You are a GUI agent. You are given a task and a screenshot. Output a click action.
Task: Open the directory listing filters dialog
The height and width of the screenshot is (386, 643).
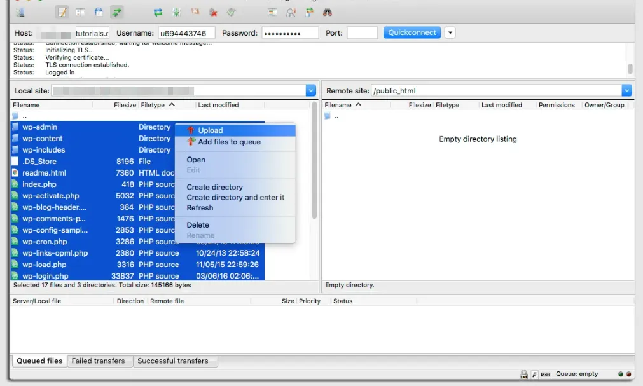pos(272,12)
